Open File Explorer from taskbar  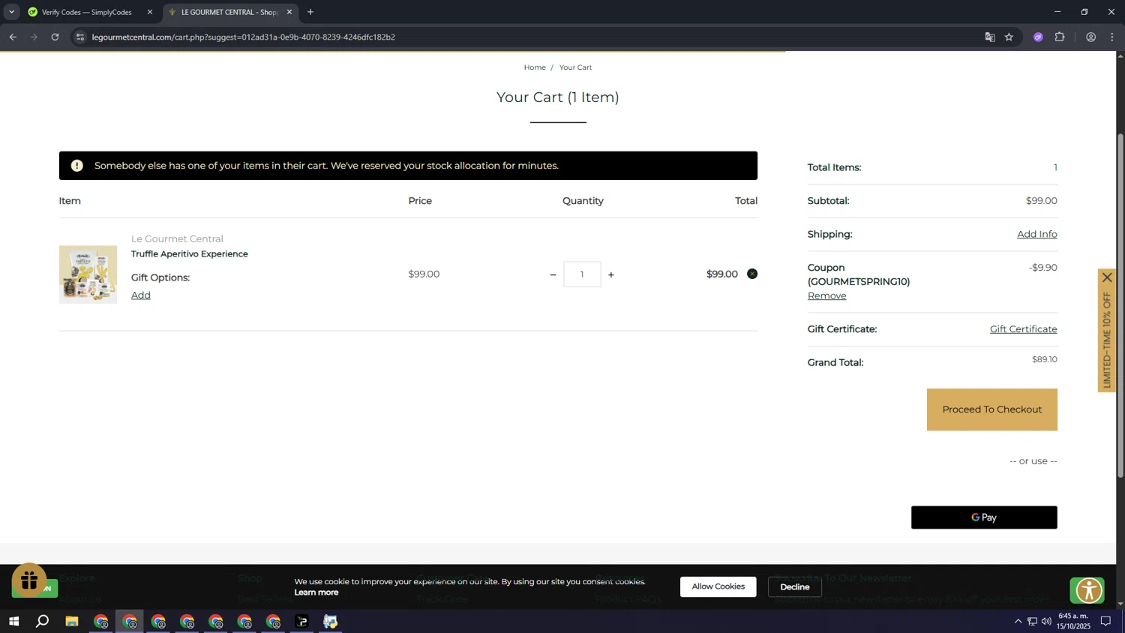pos(72,621)
